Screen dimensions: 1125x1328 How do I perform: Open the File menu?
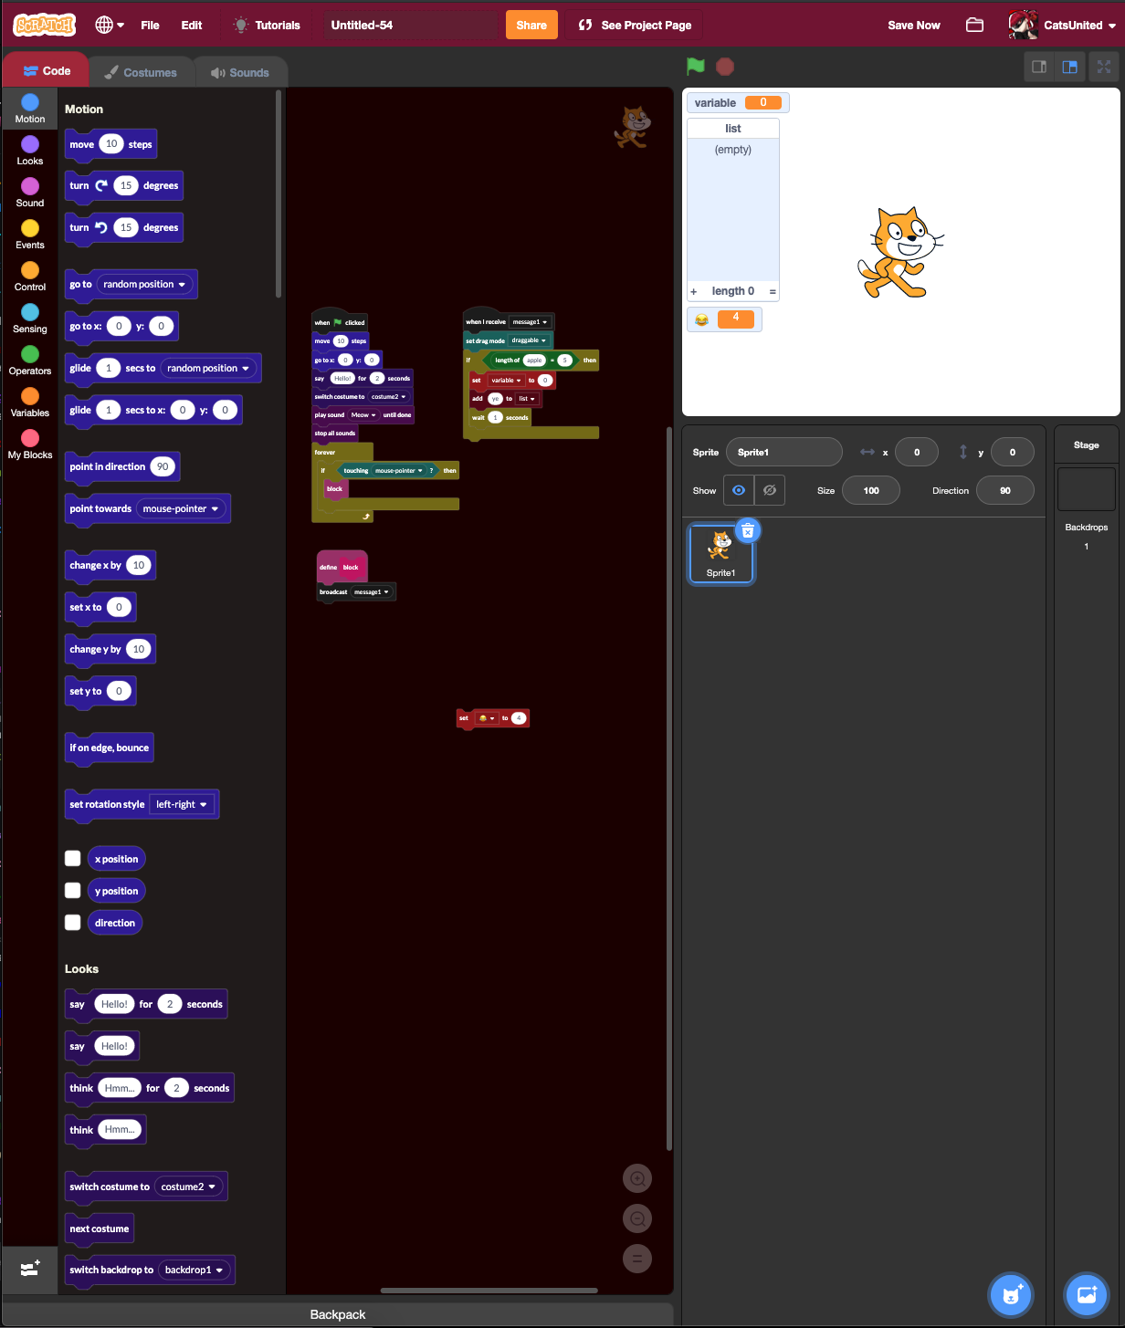(150, 25)
